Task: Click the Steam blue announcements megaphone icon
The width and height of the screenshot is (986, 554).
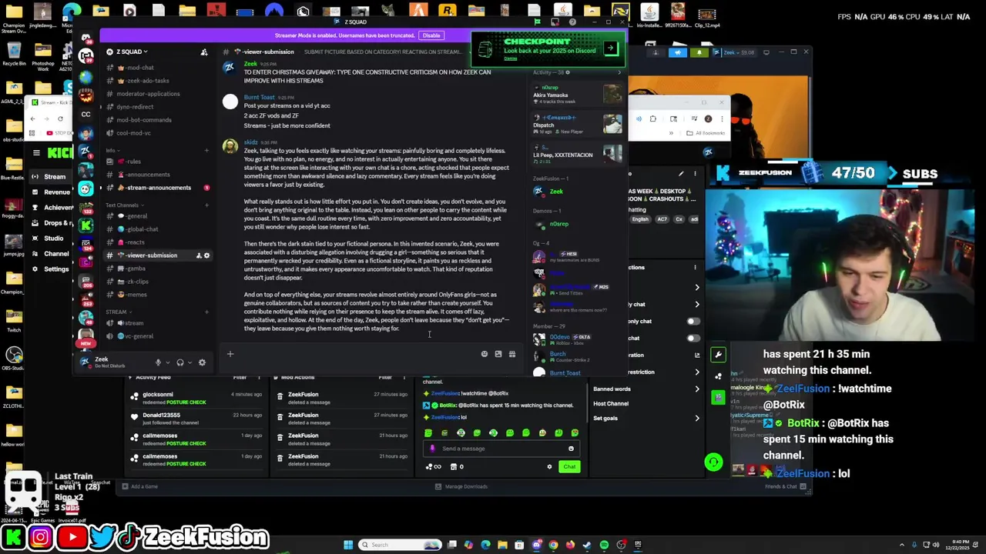Action: [x=678, y=52]
